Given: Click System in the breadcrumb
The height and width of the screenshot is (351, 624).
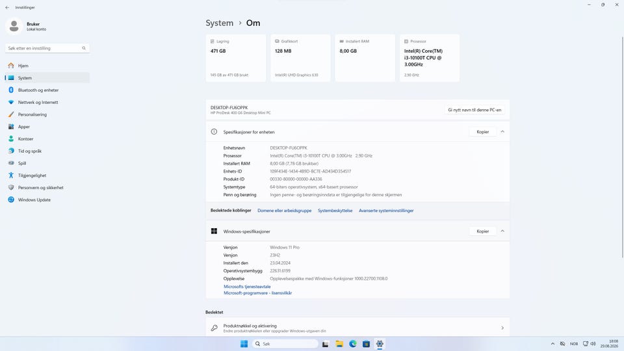Looking at the screenshot, I should pos(219,23).
